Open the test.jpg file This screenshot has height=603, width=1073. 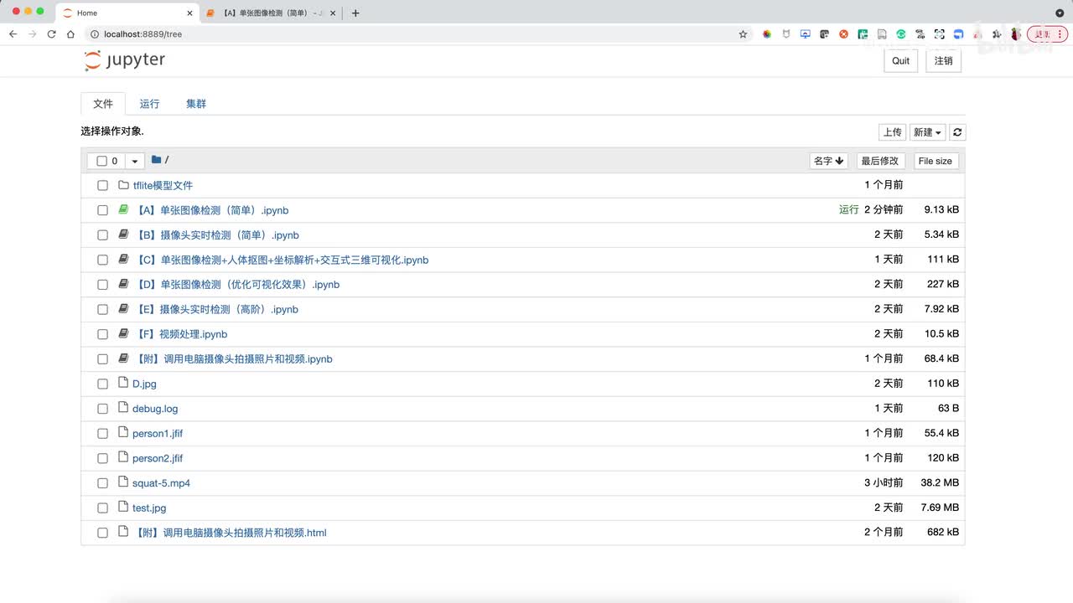pos(149,508)
